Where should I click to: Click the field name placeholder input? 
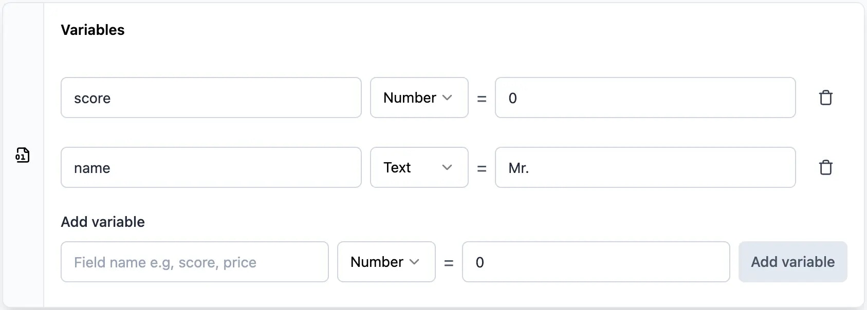pos(194,262)
